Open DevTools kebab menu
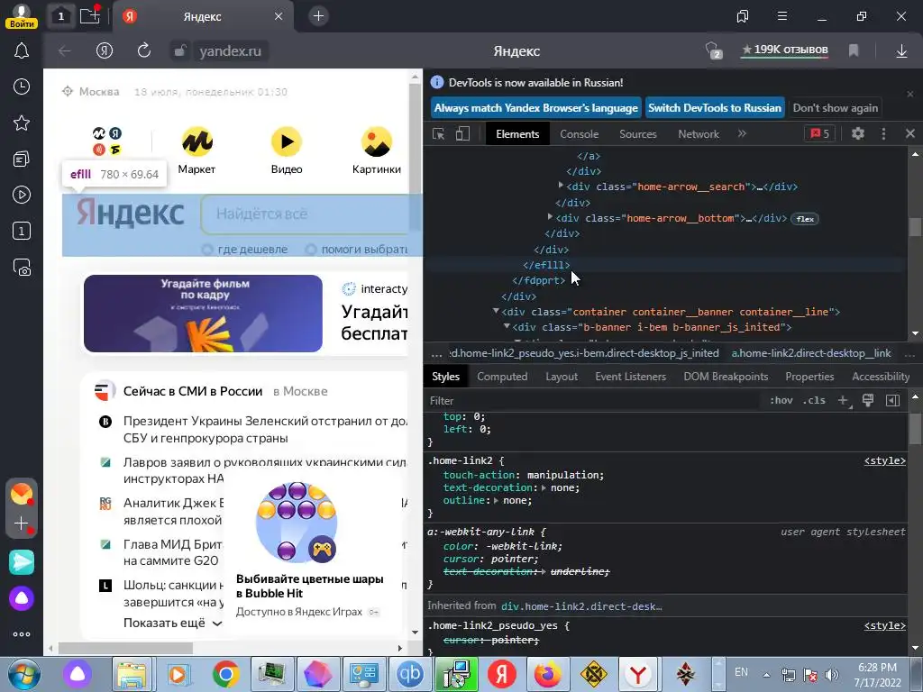Screen dimensions: 923x692 883,134
